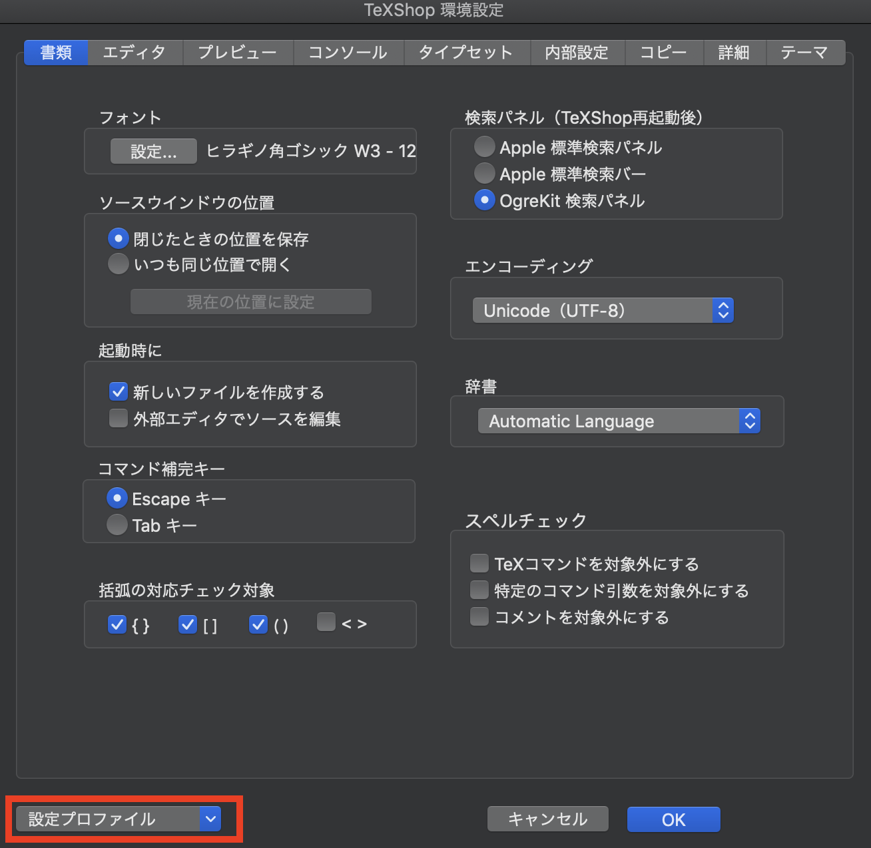Toggle the ( ) bracket check checkbox

pos(258,624)
